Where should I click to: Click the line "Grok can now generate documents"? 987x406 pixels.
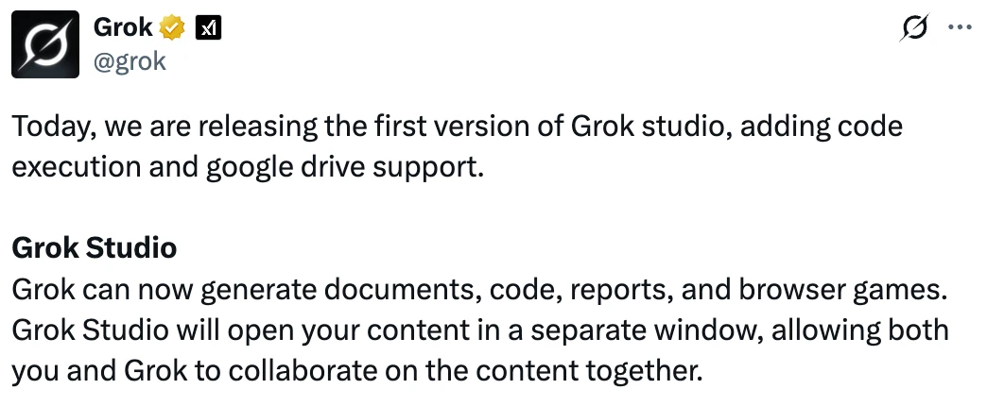pos(479,291)
